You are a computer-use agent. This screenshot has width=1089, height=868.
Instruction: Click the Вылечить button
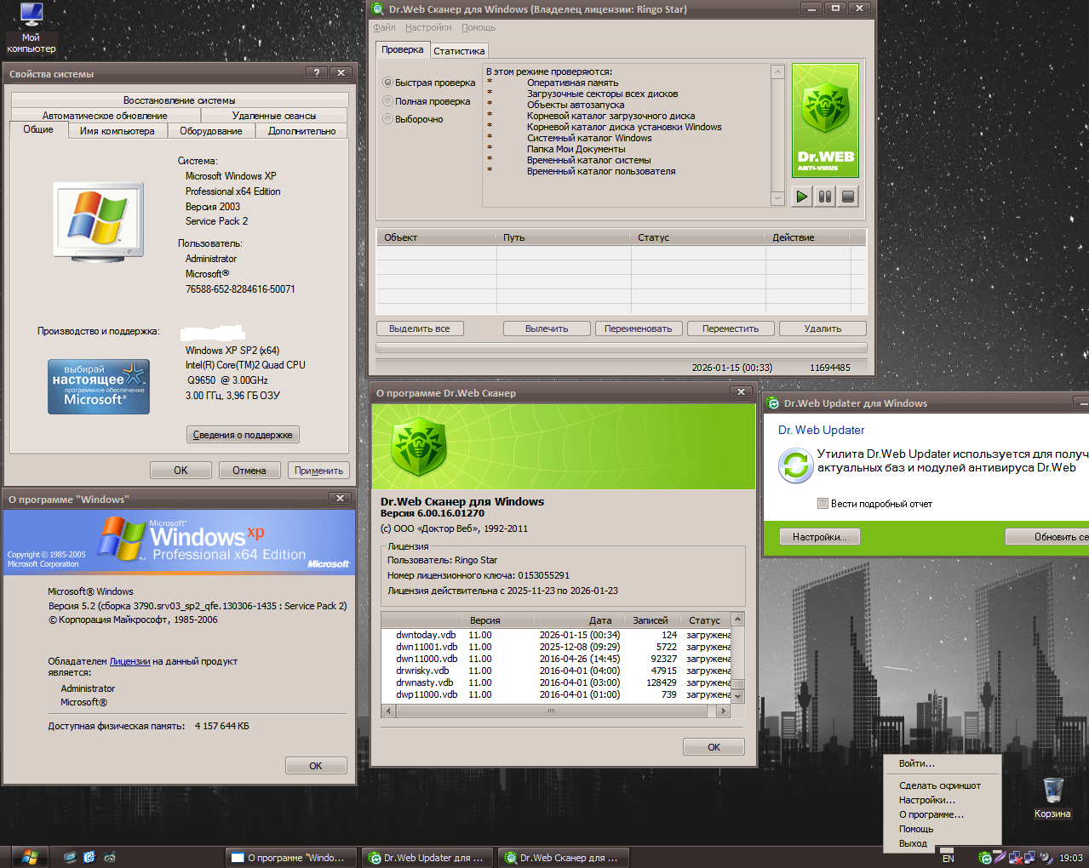(x=547, y=328)
